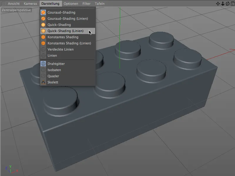The height and width of the screenshot is (176, 235).
Task: Choose Konstantes Shading (Linien) entry
Action: pyautogui.click(x=68, y=43)
